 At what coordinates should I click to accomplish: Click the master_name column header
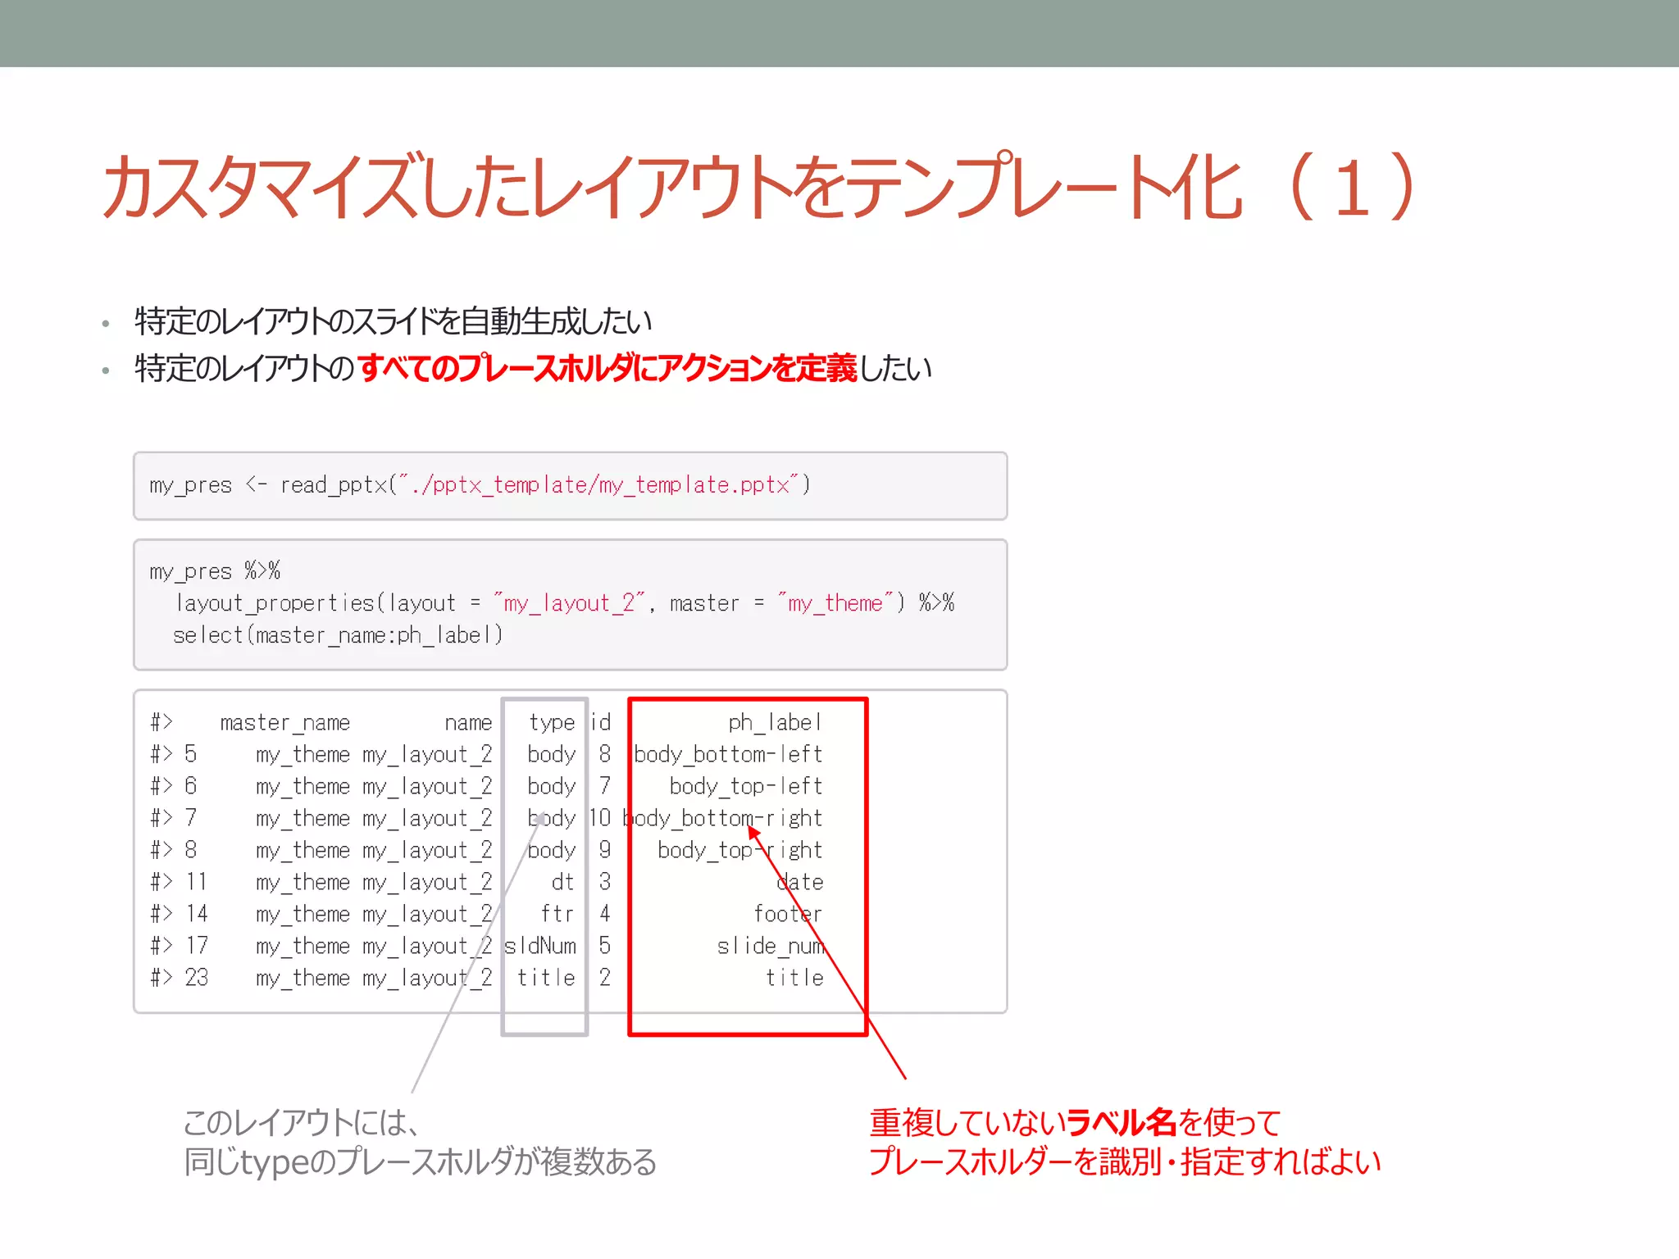pyautogui.click(x=284, y=722)
